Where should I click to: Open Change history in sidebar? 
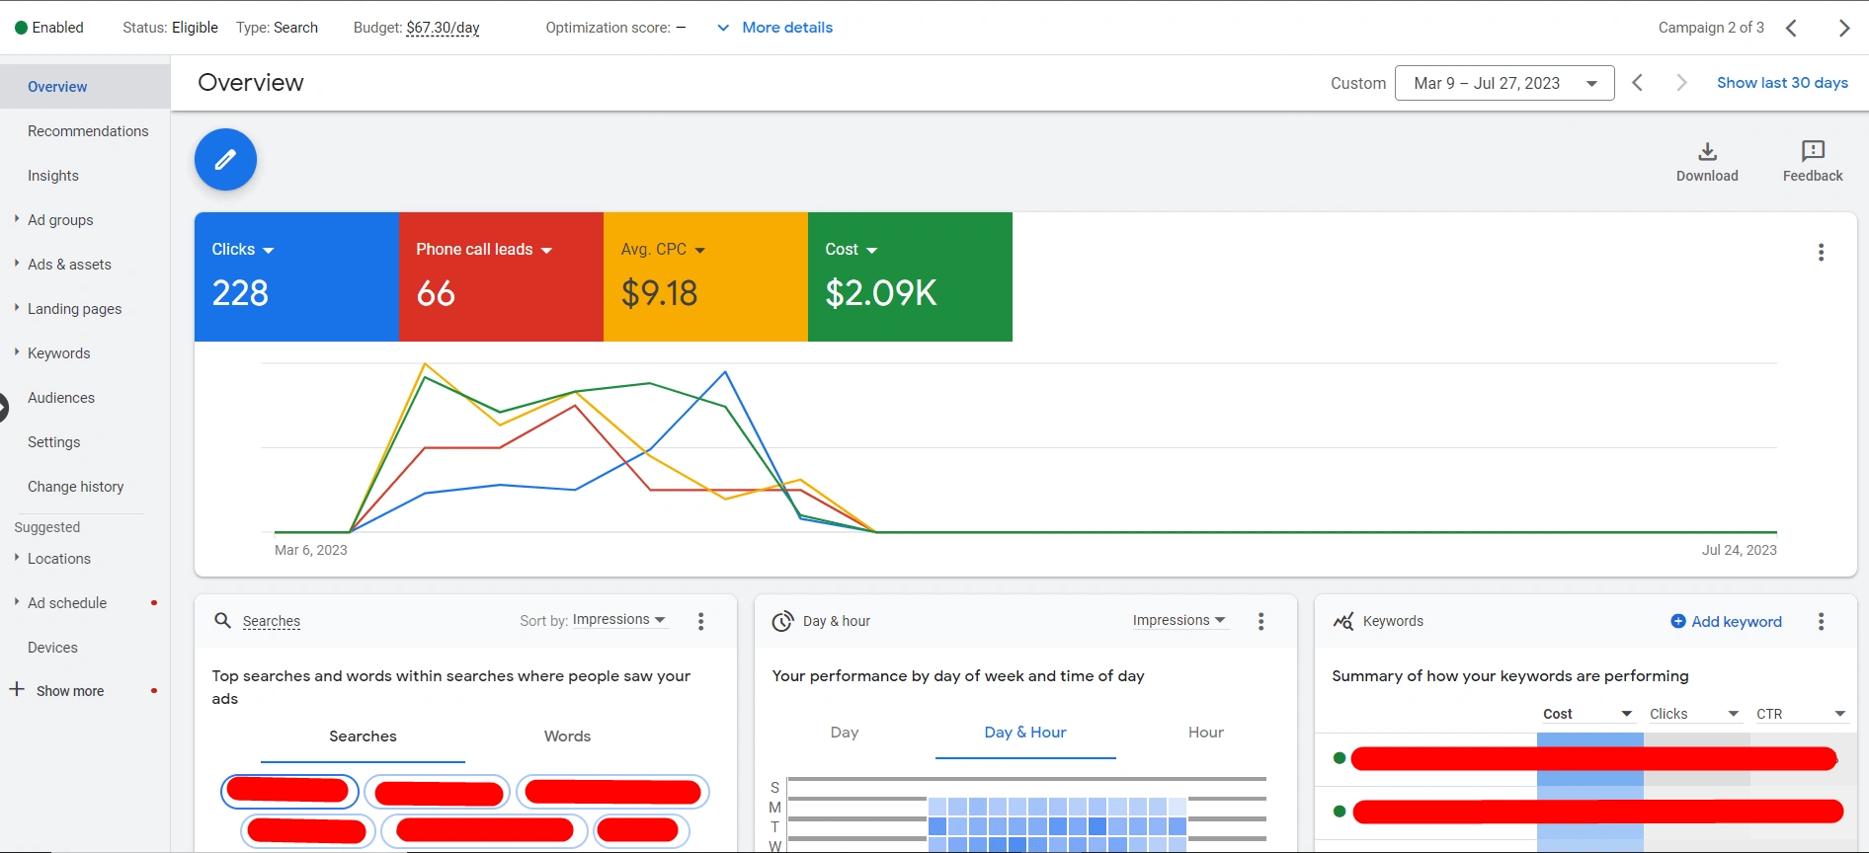76,487
